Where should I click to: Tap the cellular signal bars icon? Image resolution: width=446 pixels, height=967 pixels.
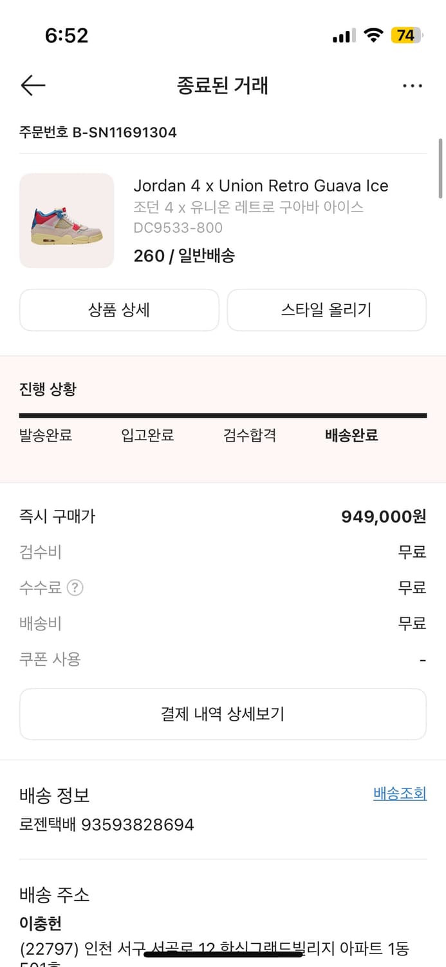(x=342, y=35)
